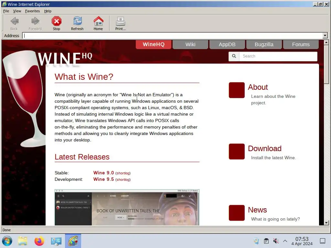Click the muted volume tray icon
Viewport: 331px width, 248px height.
point(276,241)
